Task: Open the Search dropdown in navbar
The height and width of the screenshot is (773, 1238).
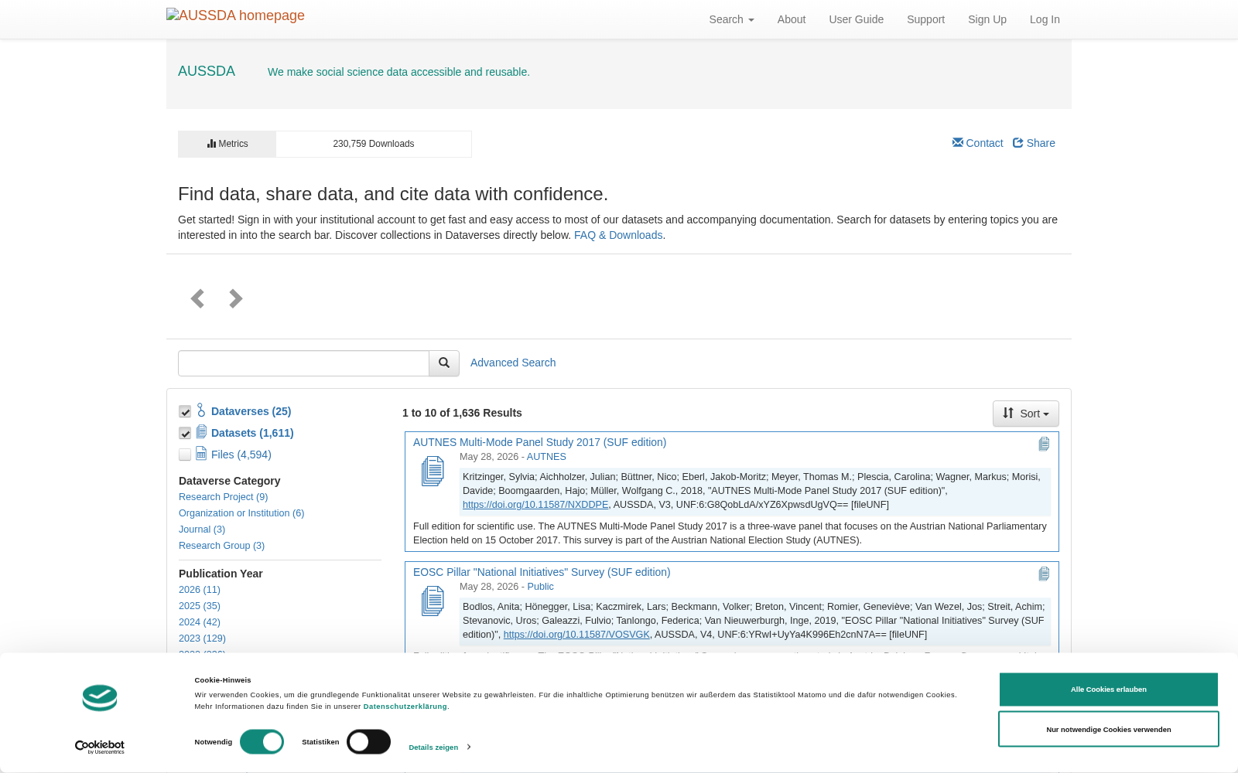Action: click(x=731, y=19)
